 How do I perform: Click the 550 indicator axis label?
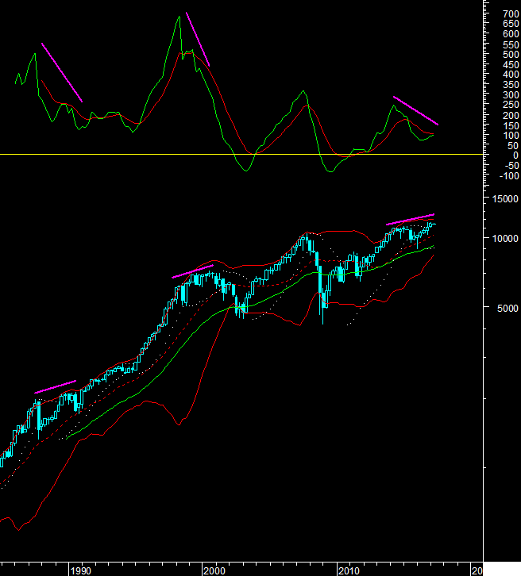point(511,44)
